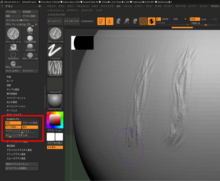220x181 pixels.
Task: Open the ヘルプ menu
Action: (99, 10)
